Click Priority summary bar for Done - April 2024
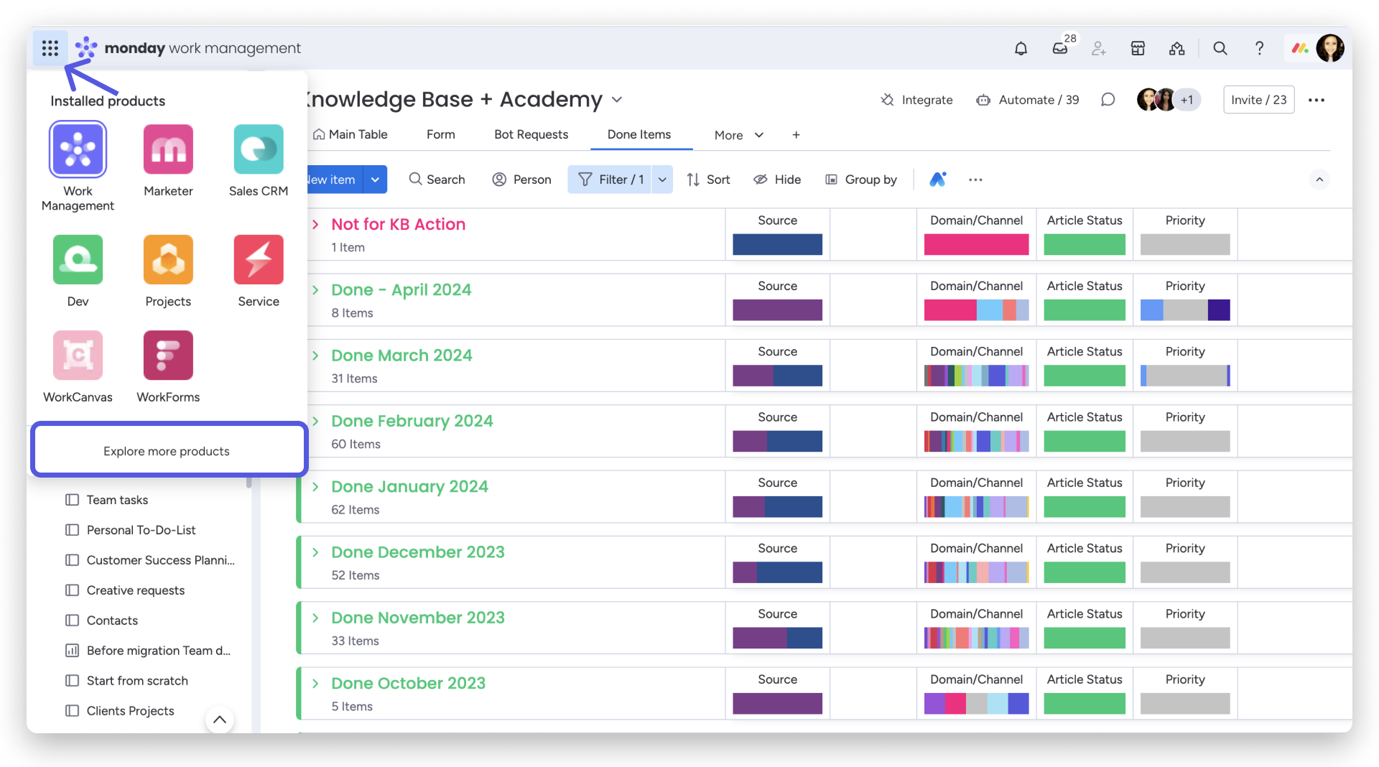 pyautogui.click(x=1185, y=310)
